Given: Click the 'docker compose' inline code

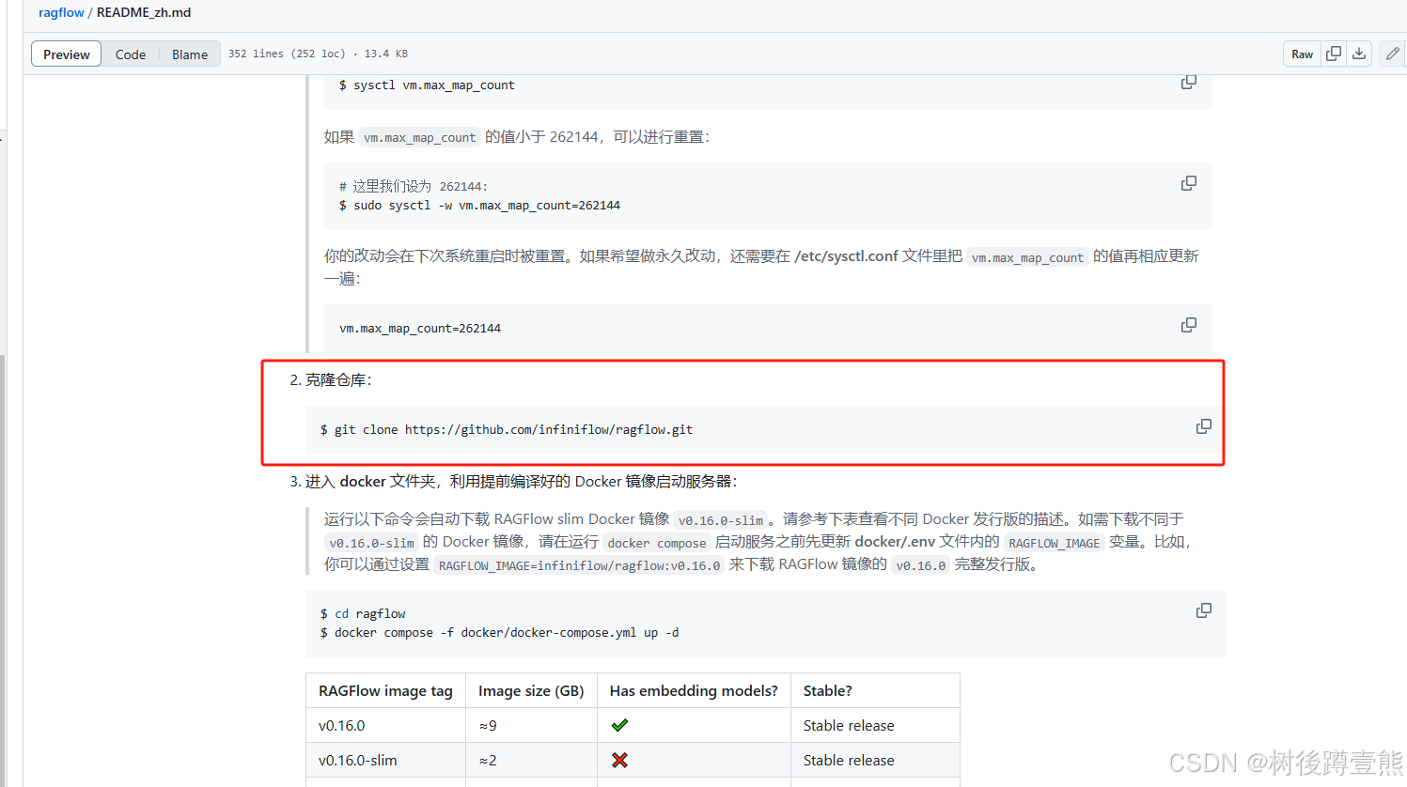Looking at the screenshot, I should pos(656,543).
